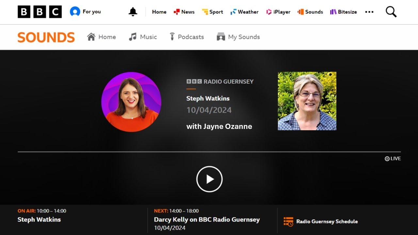The width and height of the screenshot is (418, 235).
Task: Click the playback progress bar
Action: [x=209, y=152]
